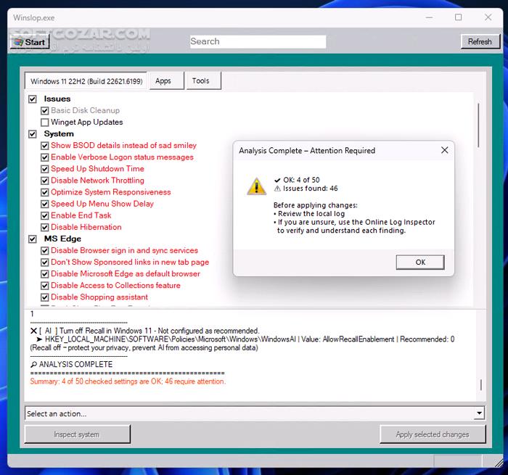The width and height of the screenshot is (508, 475).
Task: Switch to the Apps tab
Action: coord(163,81)
